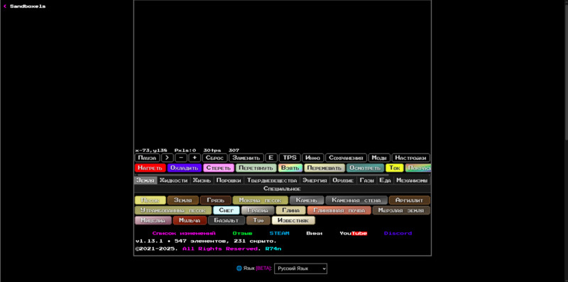Switch to the Еда category tab
Screen dimensions: 568x282
click(x=385, y=180)
